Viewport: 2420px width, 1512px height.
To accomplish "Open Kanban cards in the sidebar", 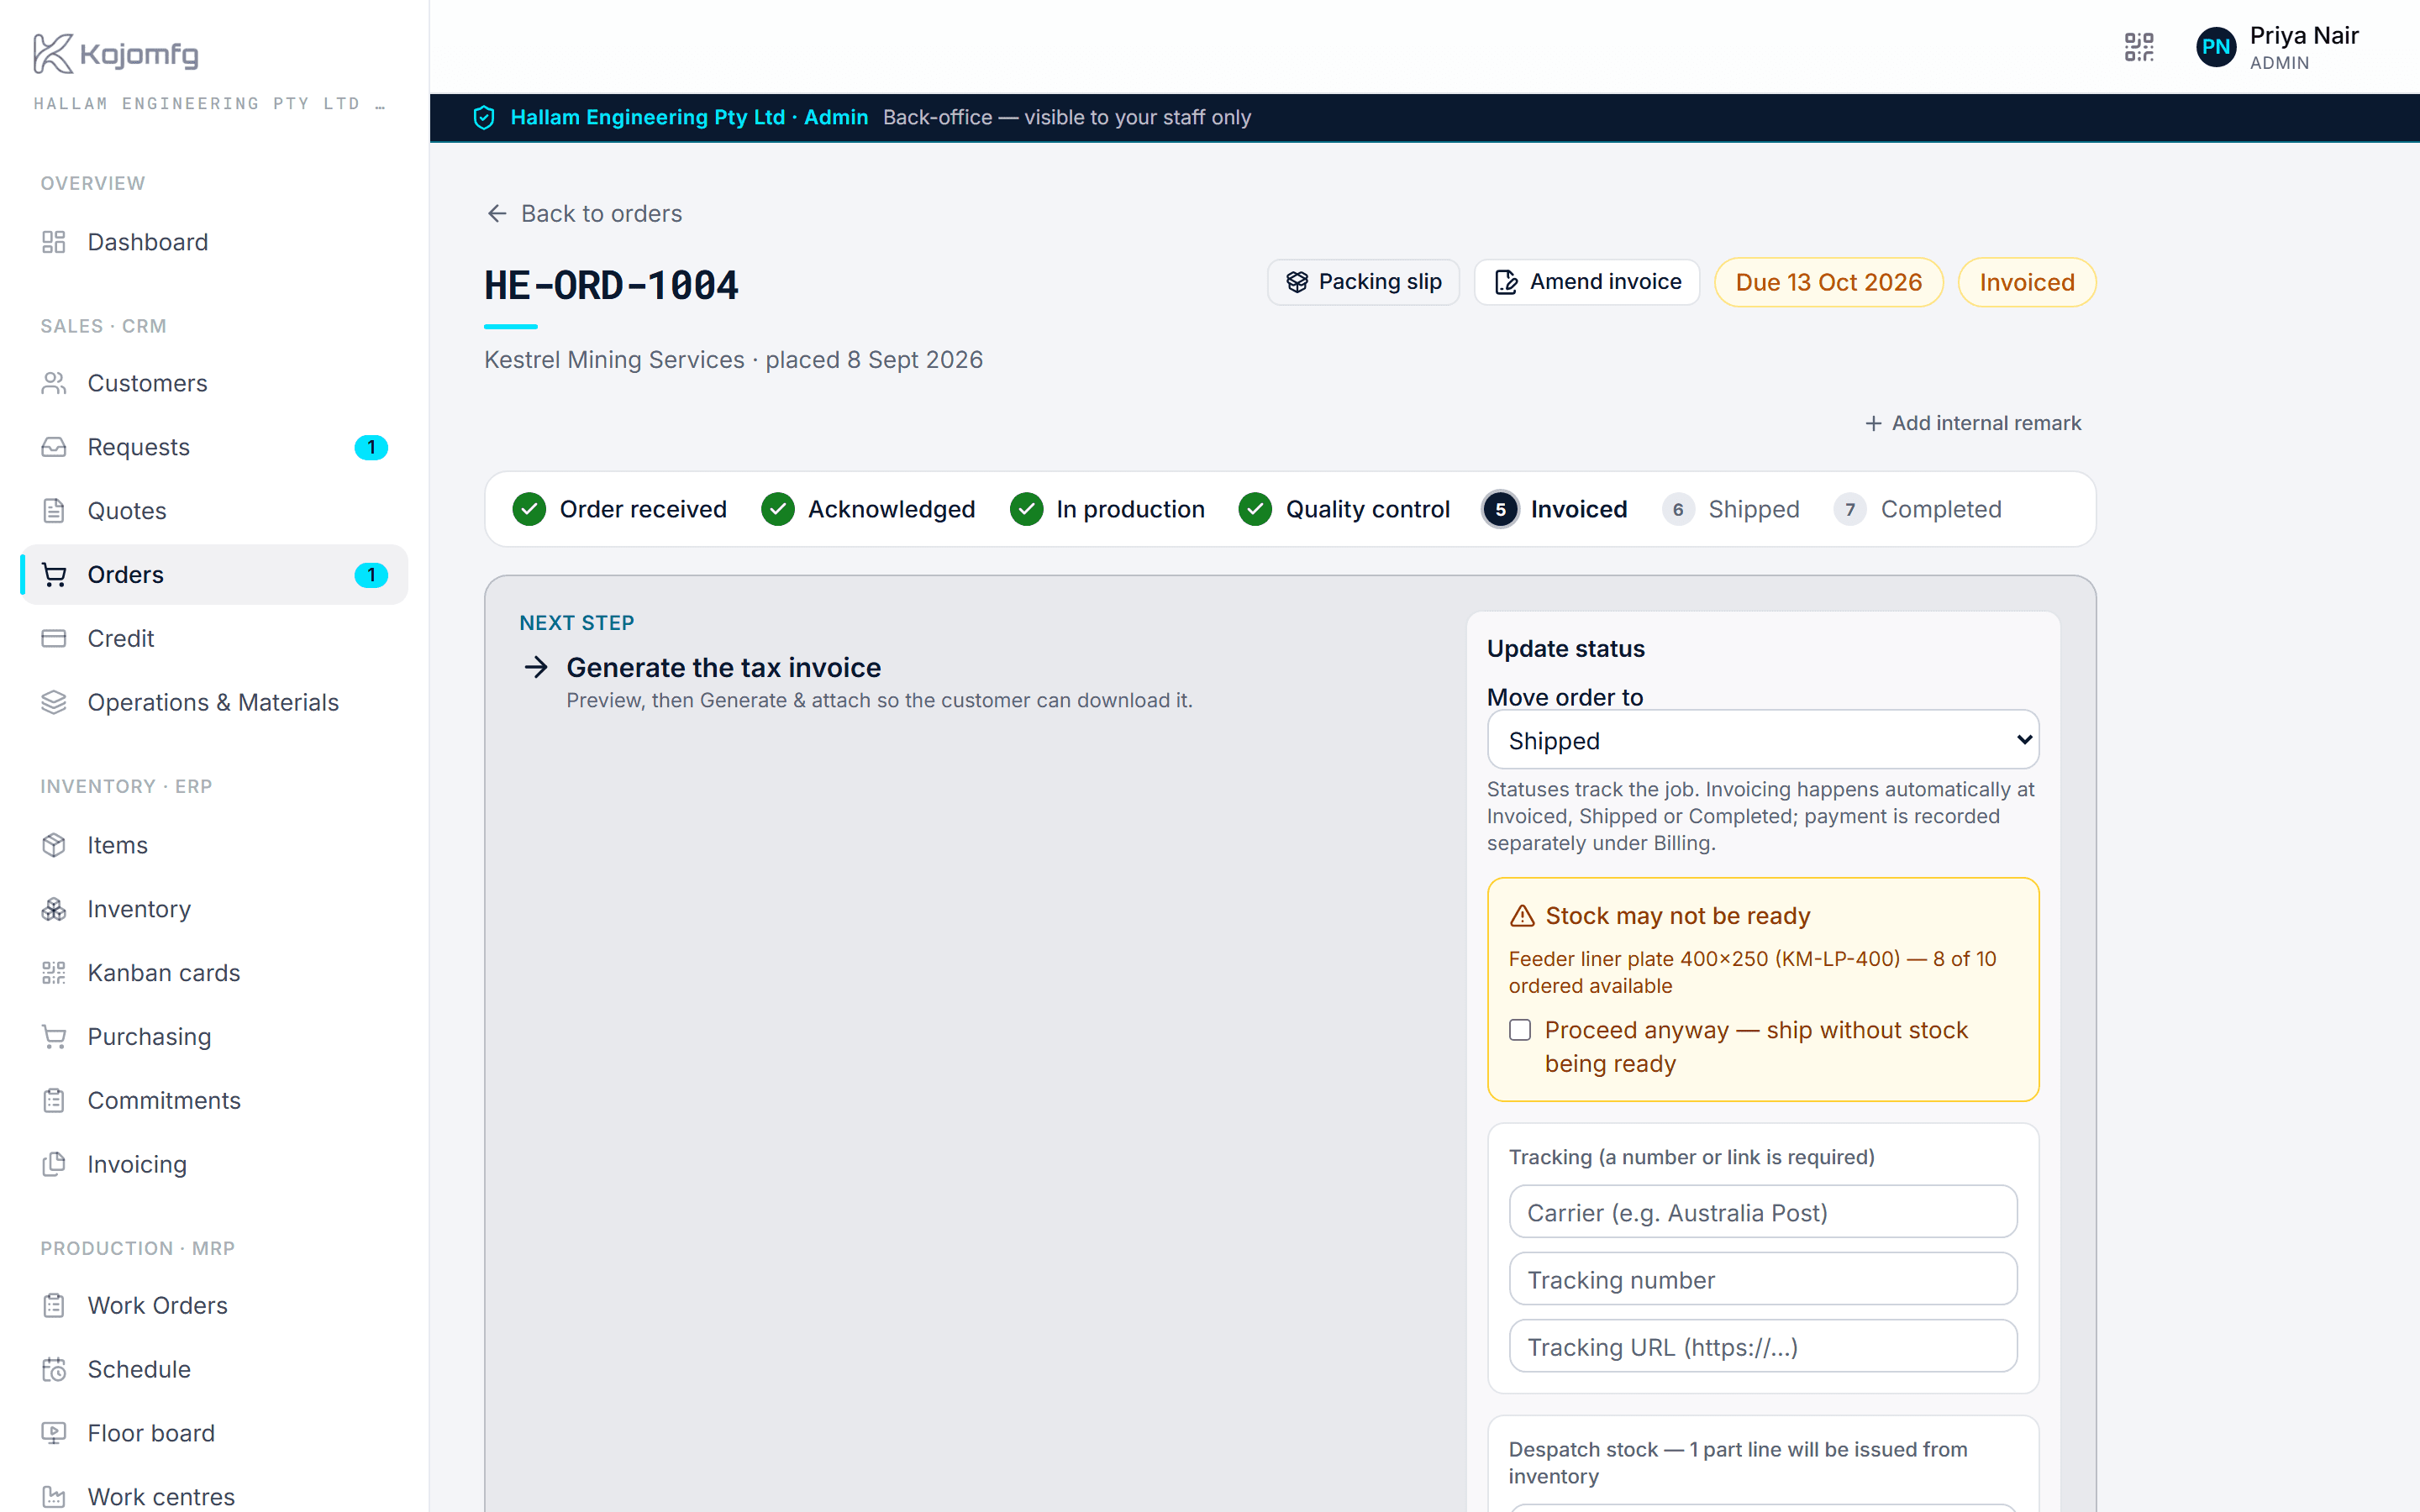I will pos(214,973).
